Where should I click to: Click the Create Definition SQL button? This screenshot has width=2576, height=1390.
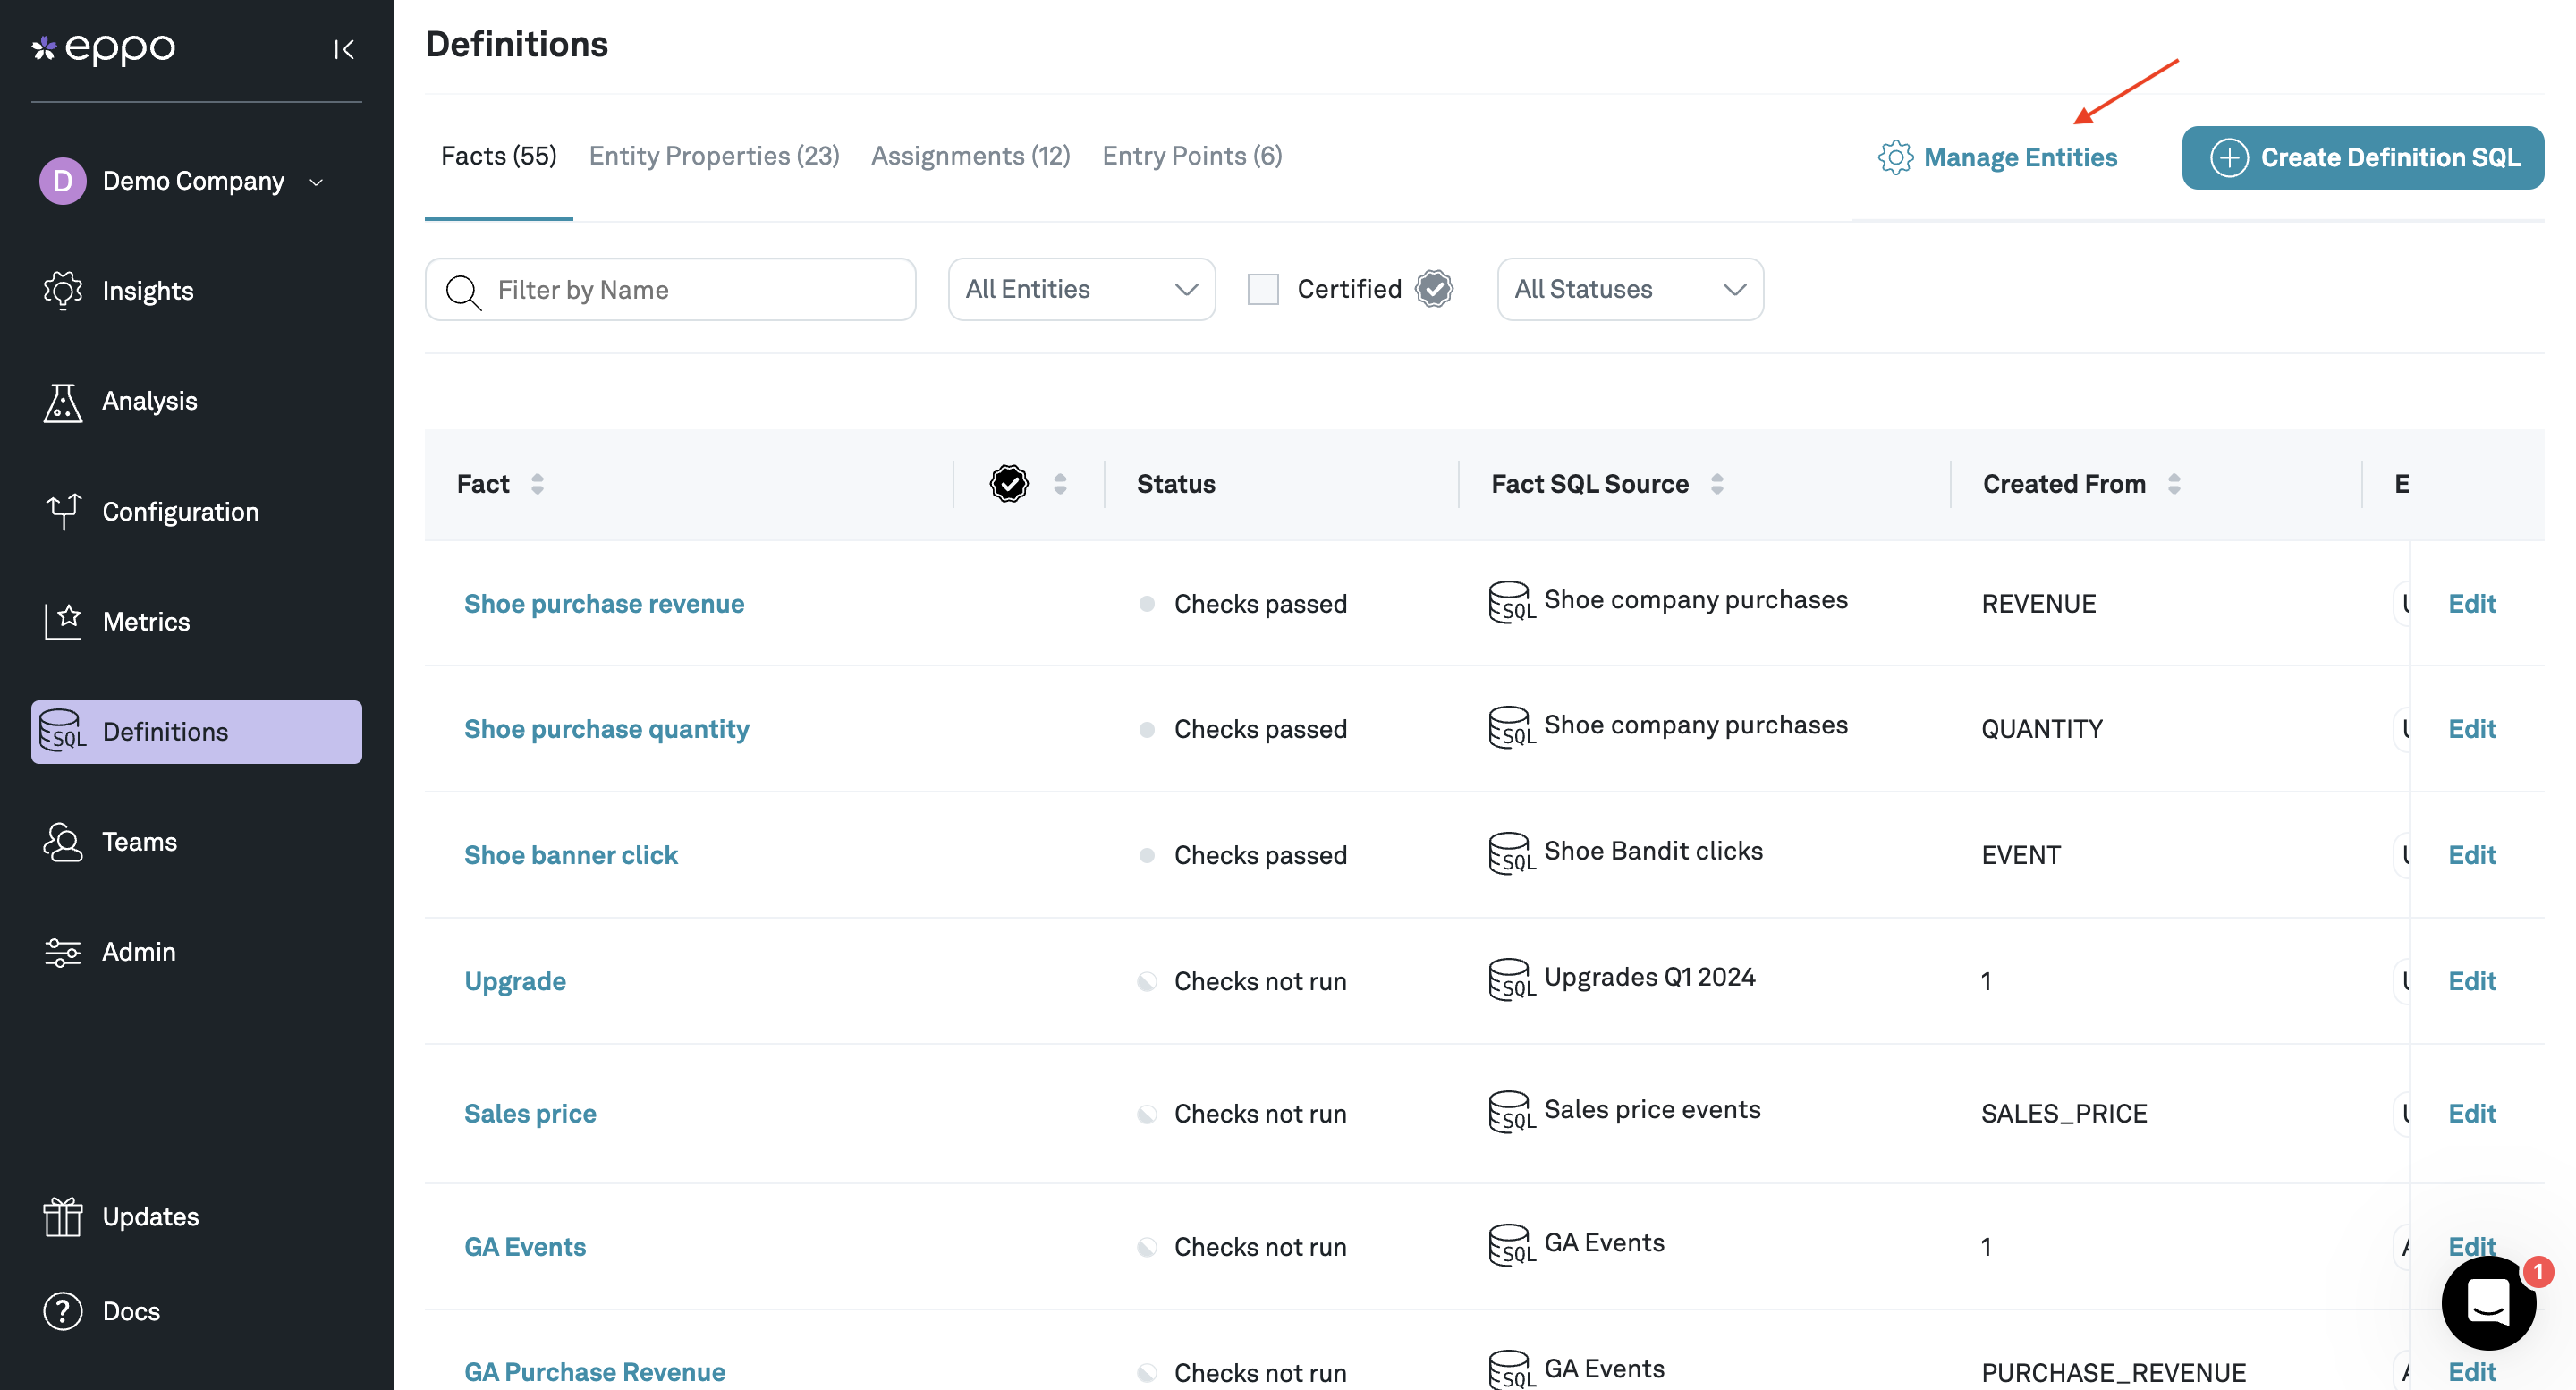point(2362,157)
